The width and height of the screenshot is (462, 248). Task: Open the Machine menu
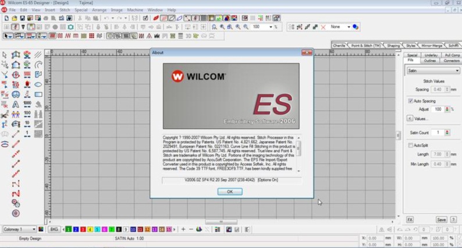135,10
